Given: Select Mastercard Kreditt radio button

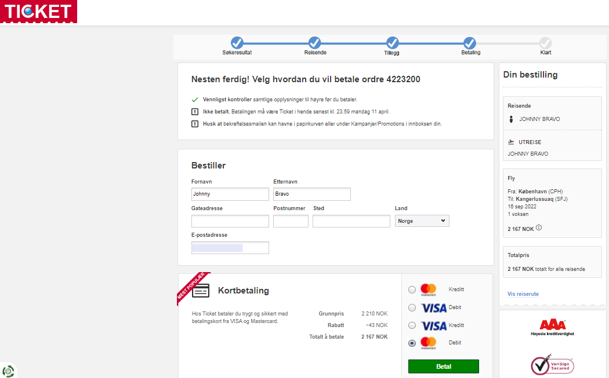Looking at the screenshot, I should (x=412, y=289).
